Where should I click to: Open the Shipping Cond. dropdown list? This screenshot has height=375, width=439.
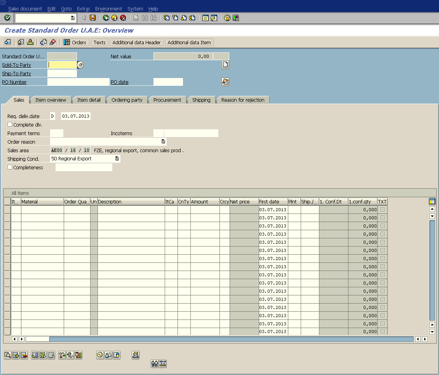[117, 158]
